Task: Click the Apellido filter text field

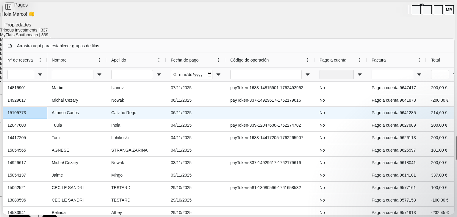Action: click(132, 75)
